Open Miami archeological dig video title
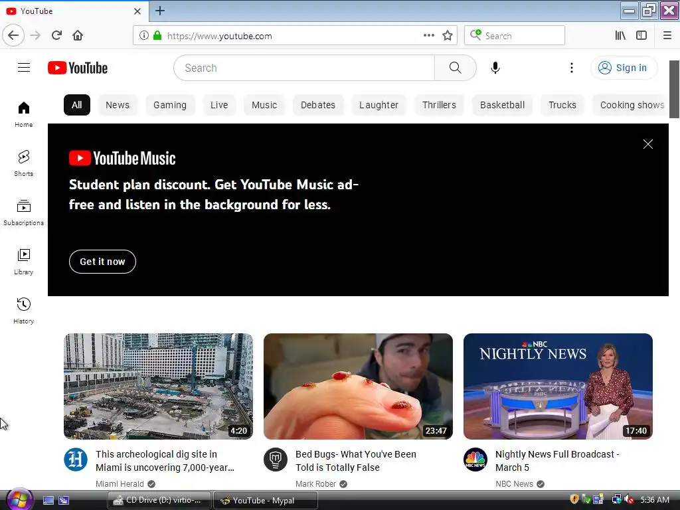 [165, 461]
